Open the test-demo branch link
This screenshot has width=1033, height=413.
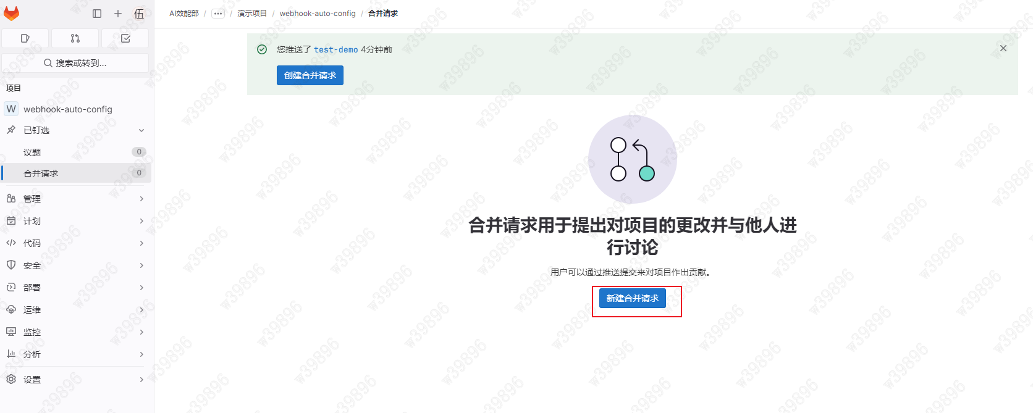[x=335, y=50]
